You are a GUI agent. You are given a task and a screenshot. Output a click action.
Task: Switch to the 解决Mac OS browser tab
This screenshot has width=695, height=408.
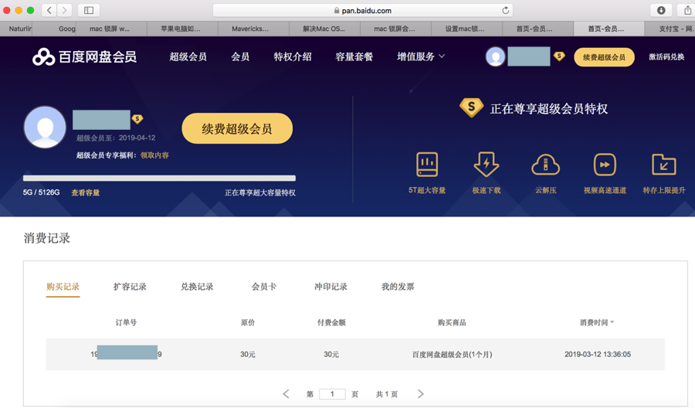pyautogui.click(x=324, y=29)
